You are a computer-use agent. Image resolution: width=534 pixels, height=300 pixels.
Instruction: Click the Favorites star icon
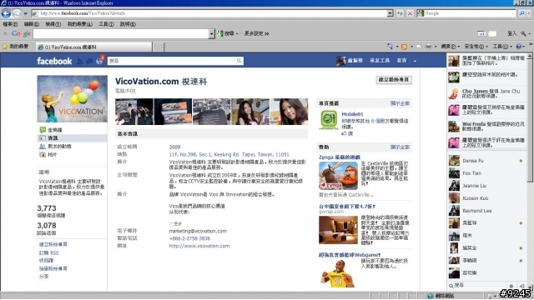[5, 47]
